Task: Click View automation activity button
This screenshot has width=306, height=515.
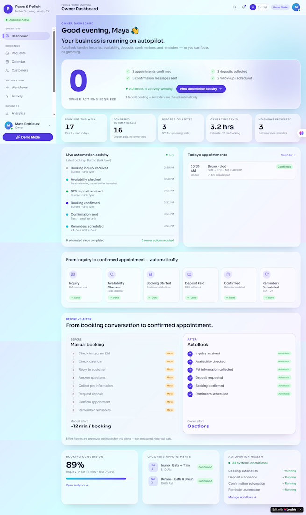Action: tap(201, 89)
